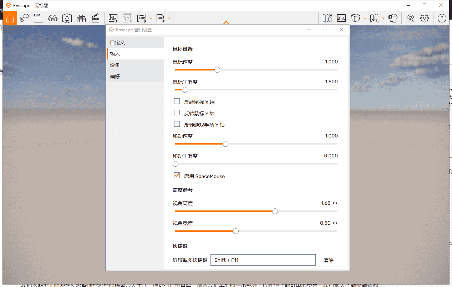Click the 清除 button for the shortcut

tap(328, 260)
